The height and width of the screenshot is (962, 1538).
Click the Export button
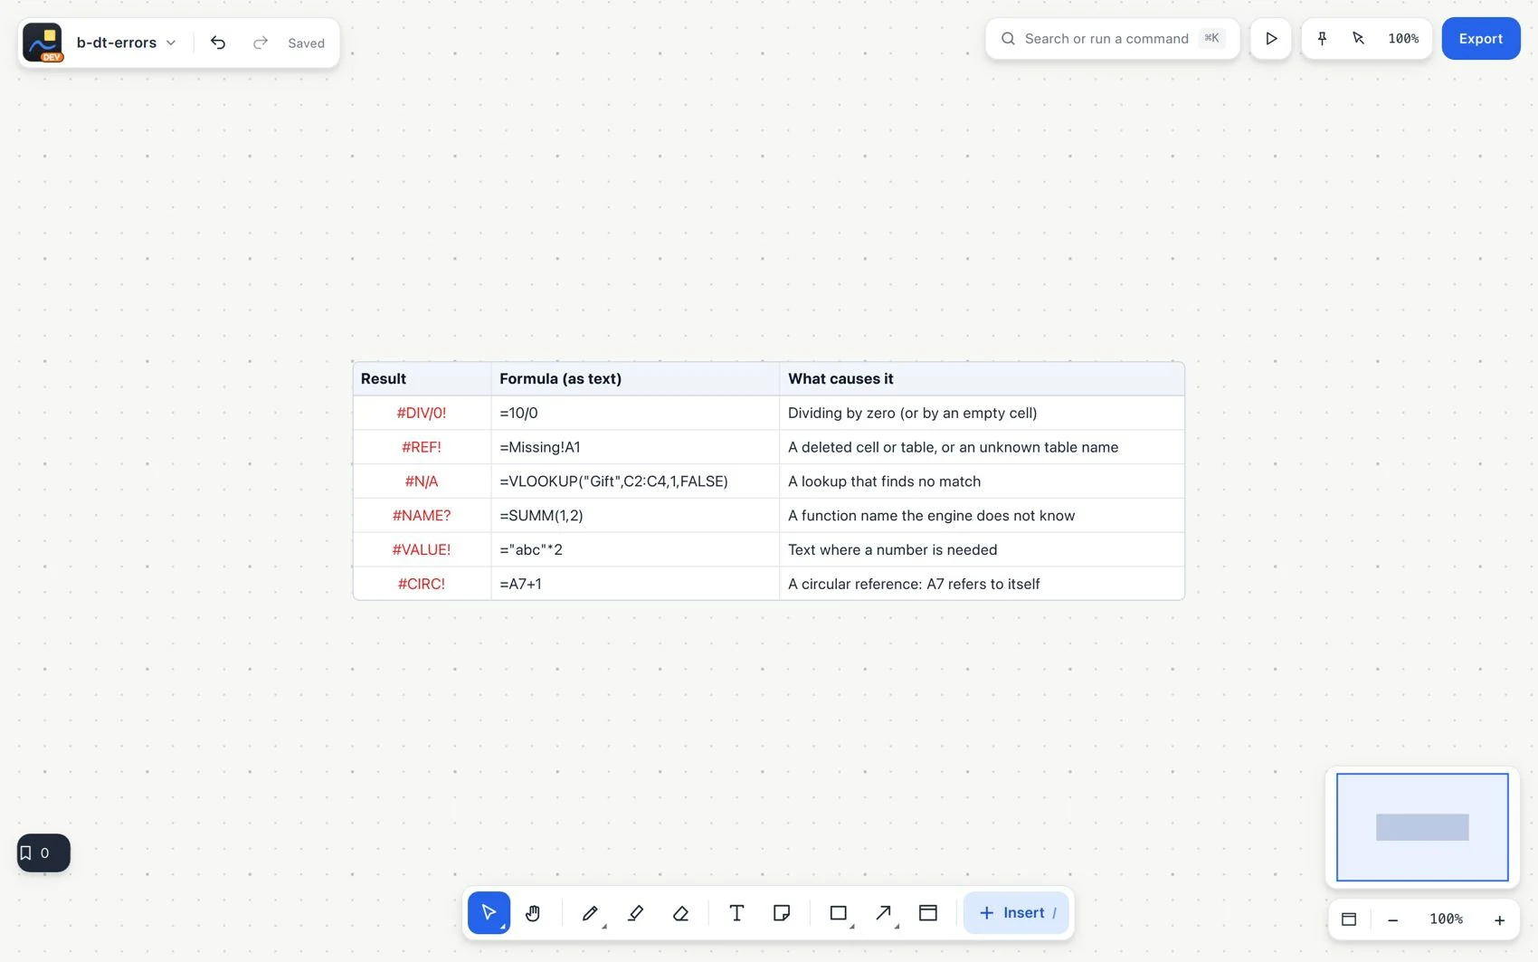(x=1481, y=38)
